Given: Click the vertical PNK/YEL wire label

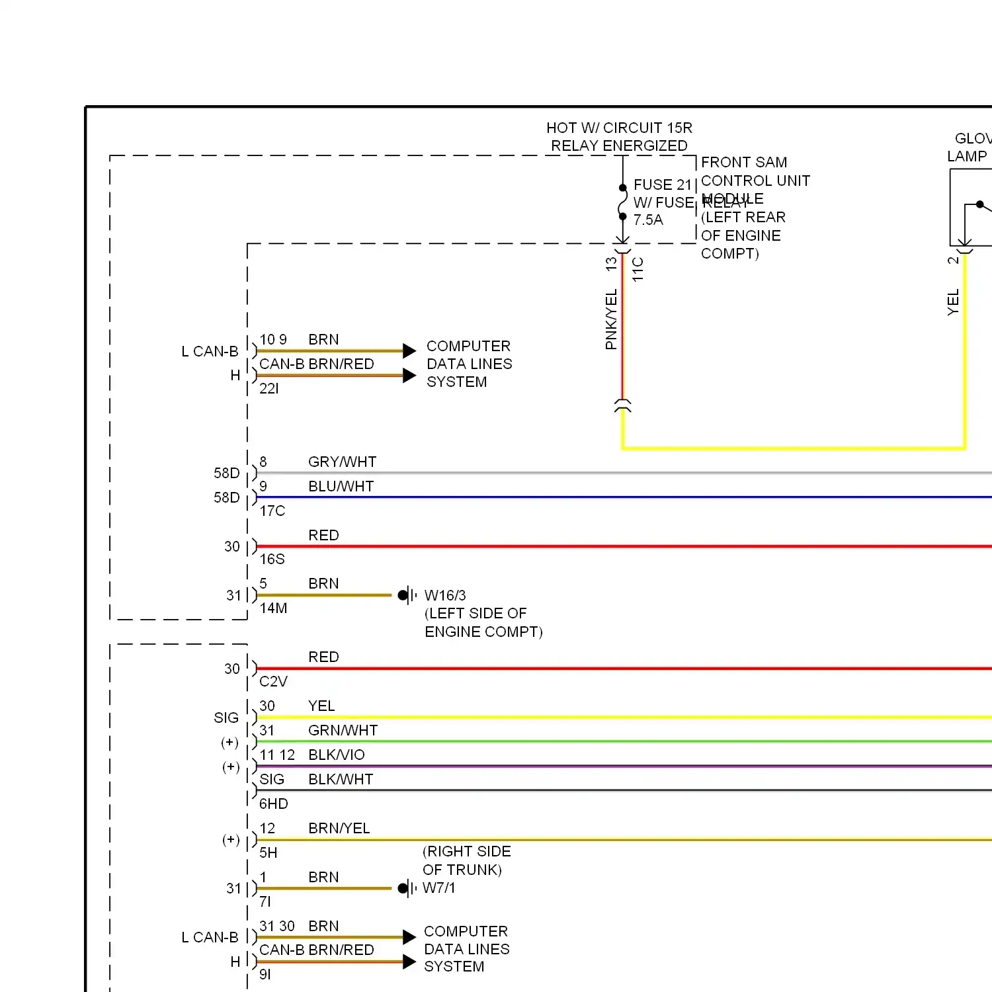Looking at the screenshot, I should pyautogui.click(x=611, y=319).
